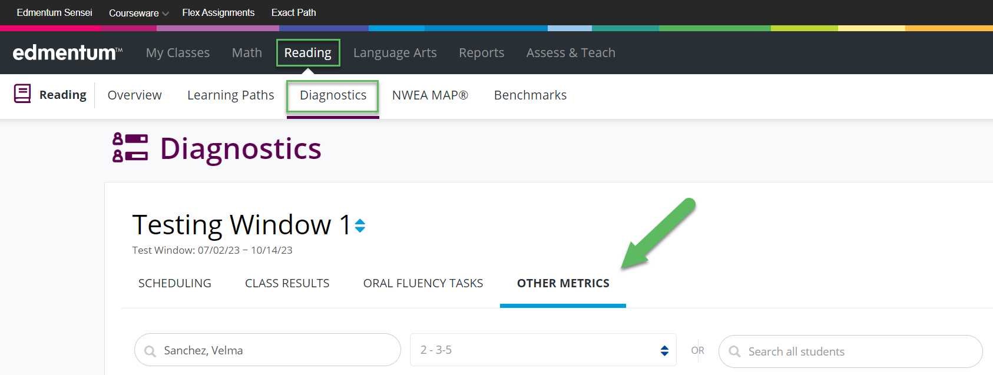Click the magnifier icon in Search all students
Viewport: 993px width, 375px height.
coord(734,351)
